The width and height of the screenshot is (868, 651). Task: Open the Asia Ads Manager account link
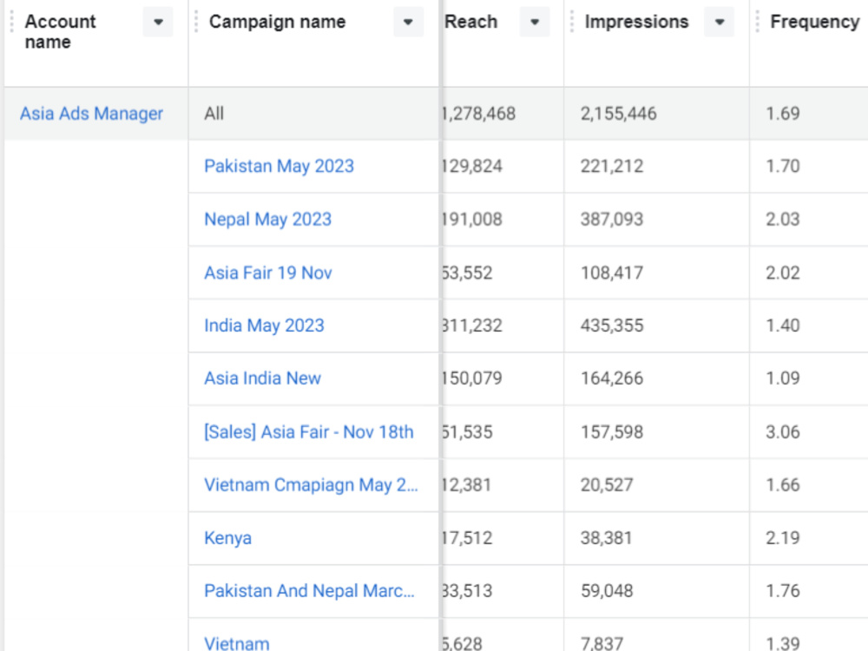(92, 114)
